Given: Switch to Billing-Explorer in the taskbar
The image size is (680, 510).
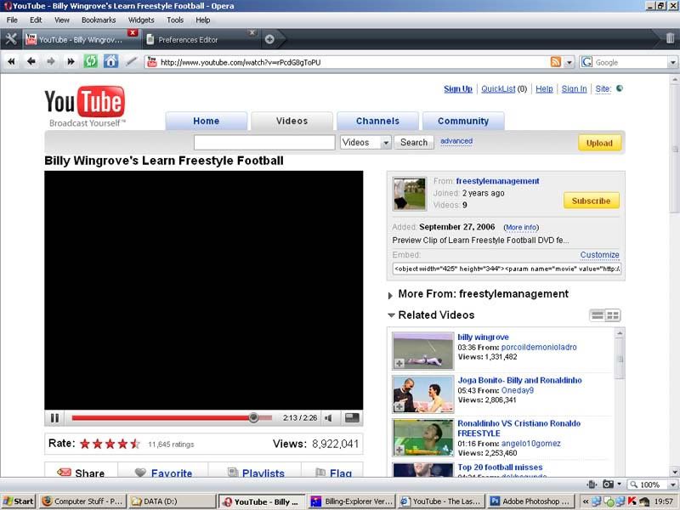Looking at the screenshot, I should tap(352, 501).
